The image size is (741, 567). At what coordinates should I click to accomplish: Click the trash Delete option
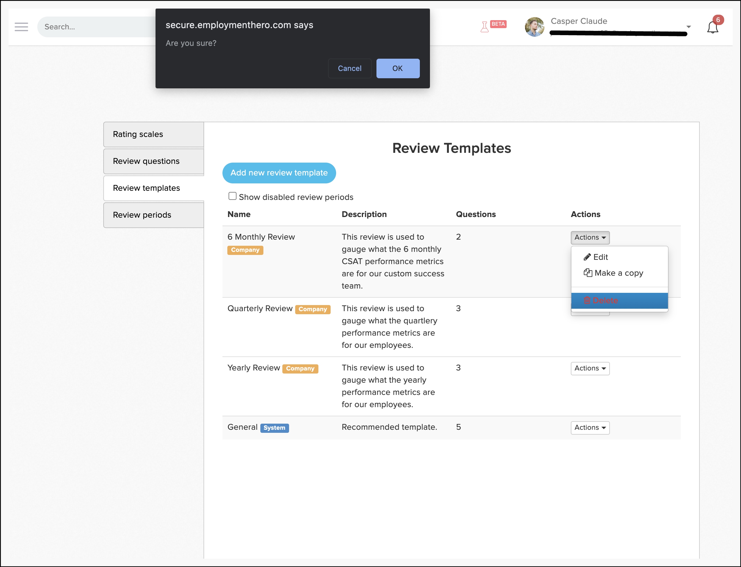pyautogui.click(x=601, y=300)
